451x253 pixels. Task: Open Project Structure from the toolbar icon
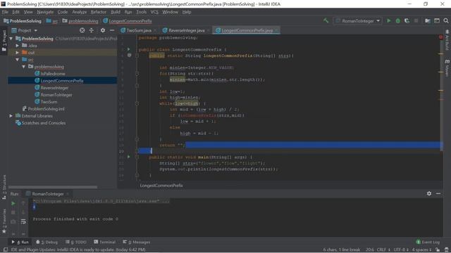(x=428, y=20)
